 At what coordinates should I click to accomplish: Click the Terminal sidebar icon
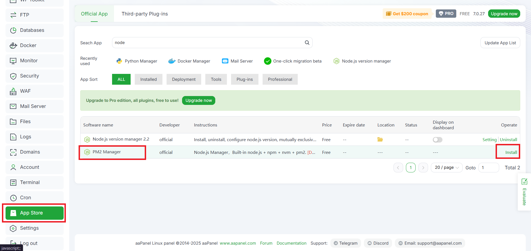(x=13, y=182)
